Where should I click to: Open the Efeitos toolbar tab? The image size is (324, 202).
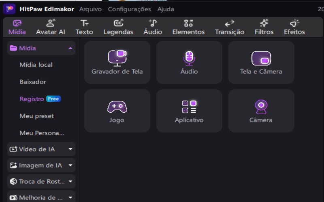294,27
